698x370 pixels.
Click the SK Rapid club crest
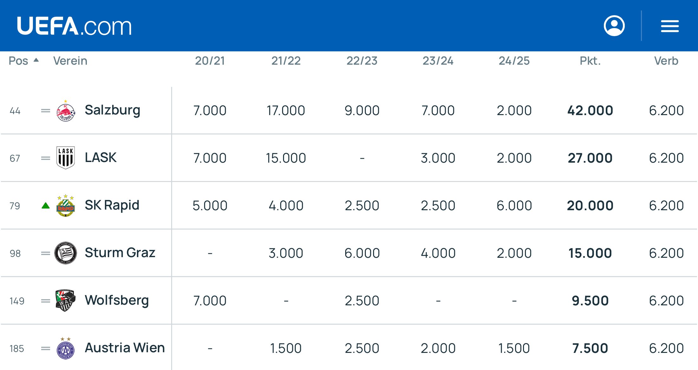[x=66, y=205]
